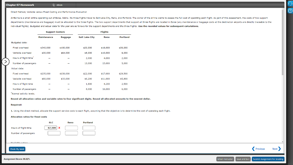Click the budgeted Baggage variable overhead $64,000

coord(65,53)
